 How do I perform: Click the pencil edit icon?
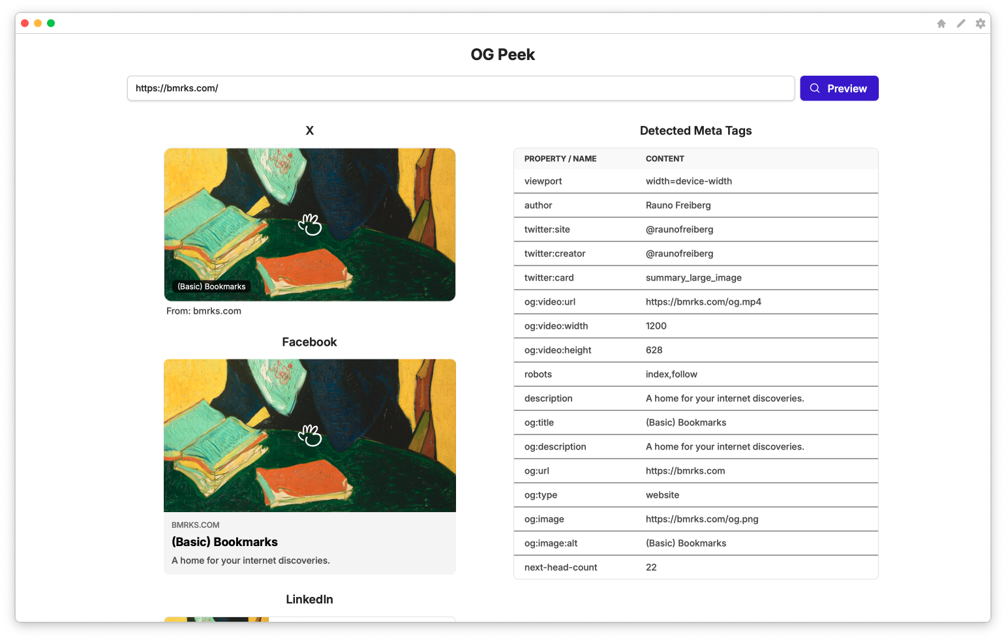click(x=960, y=23)
